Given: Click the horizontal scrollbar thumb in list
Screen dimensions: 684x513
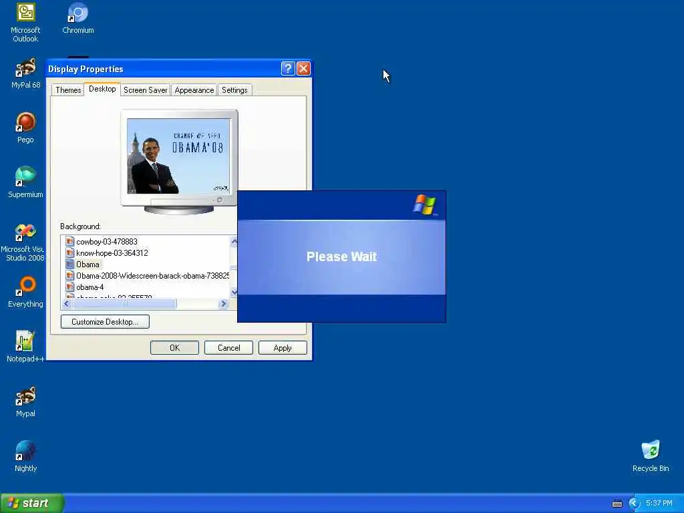Looking at the screenshot, I should 125,304.
